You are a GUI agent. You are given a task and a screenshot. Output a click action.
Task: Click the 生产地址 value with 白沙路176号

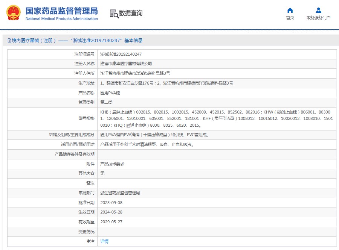[x=166, y=83]
